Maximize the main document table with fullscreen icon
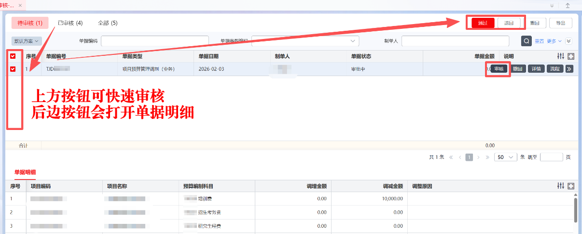 point(571,56)
